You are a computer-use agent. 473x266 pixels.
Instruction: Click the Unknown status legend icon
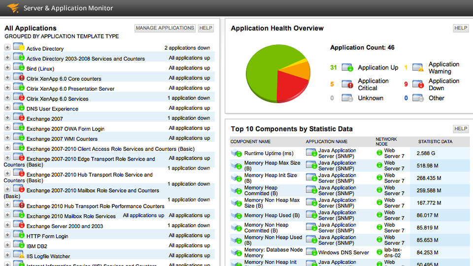[347, 98]
